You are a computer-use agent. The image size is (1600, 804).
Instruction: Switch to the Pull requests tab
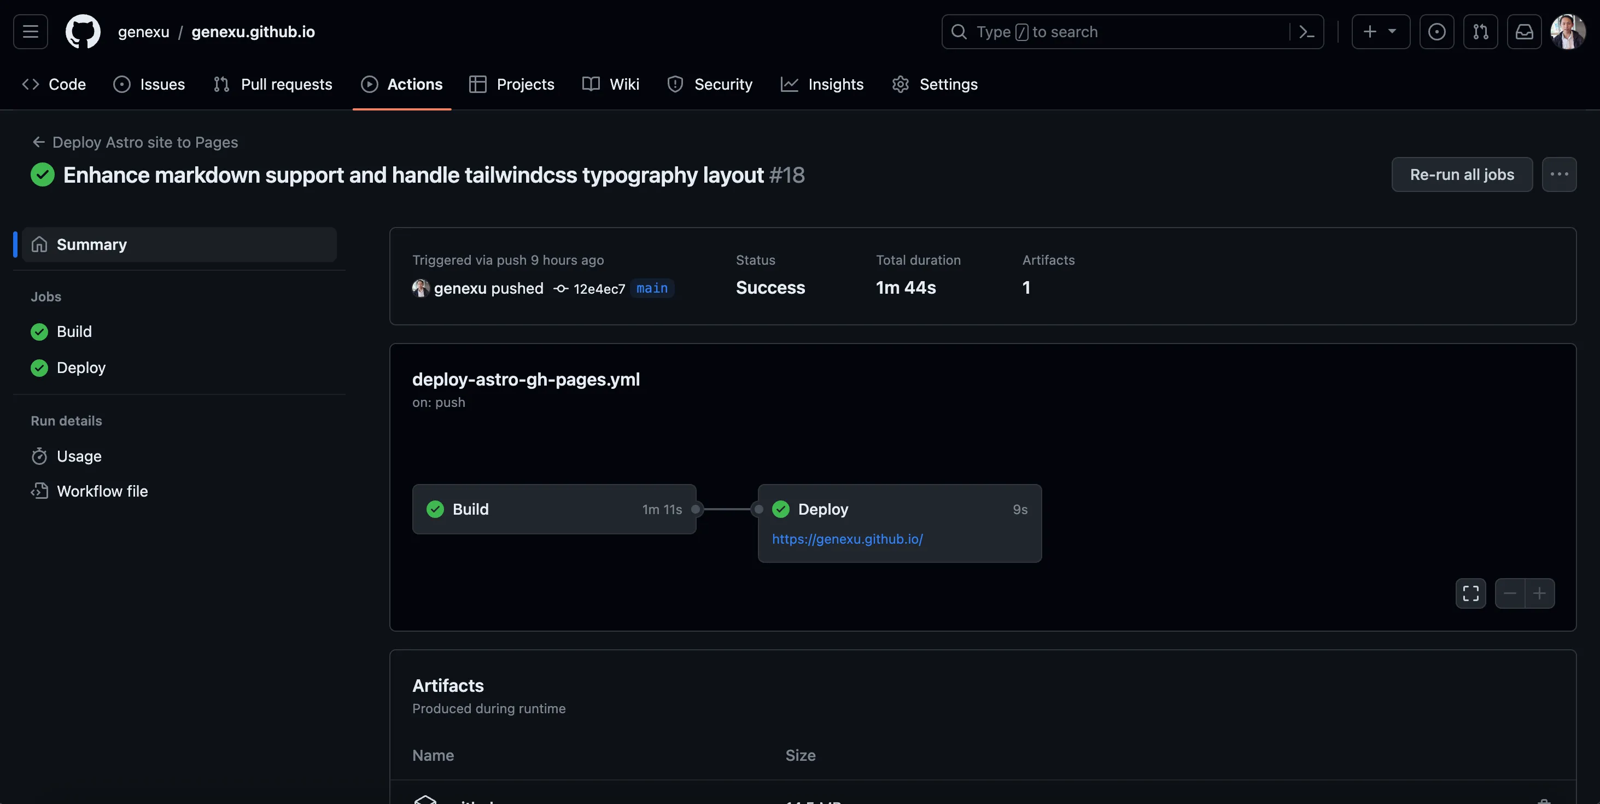pos(273,84)
